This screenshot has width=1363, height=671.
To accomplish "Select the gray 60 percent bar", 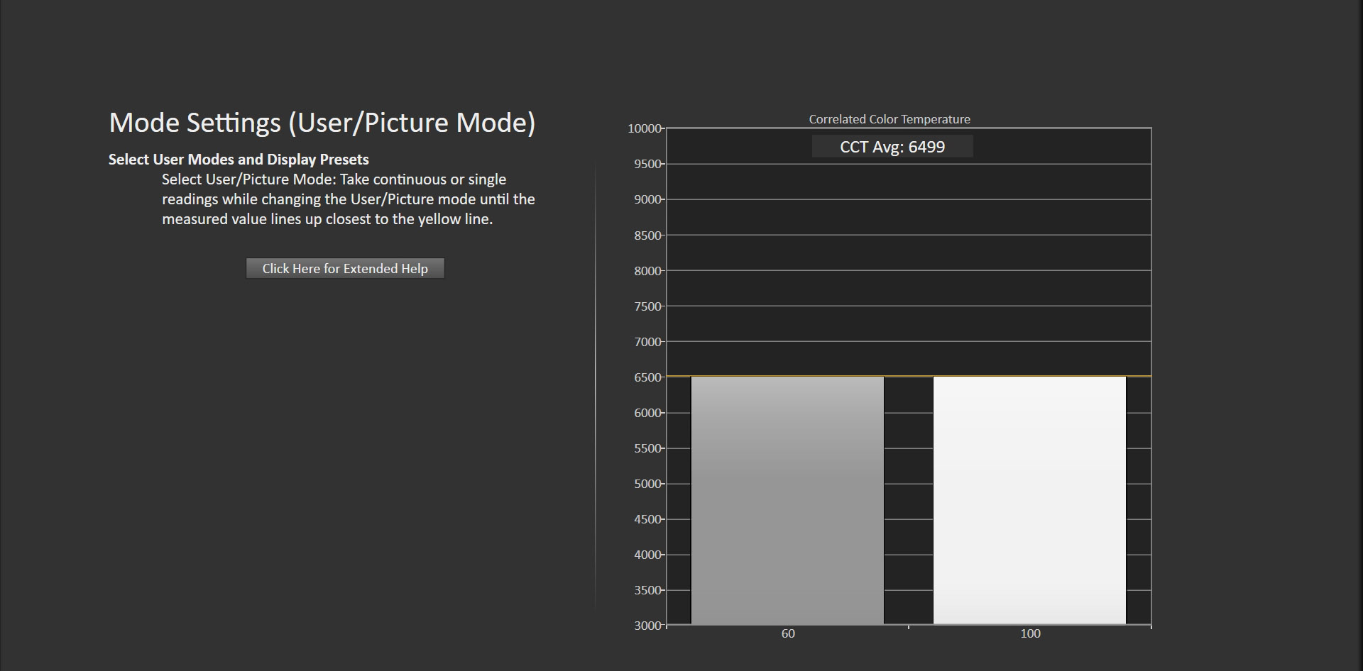I will point(787,500).
